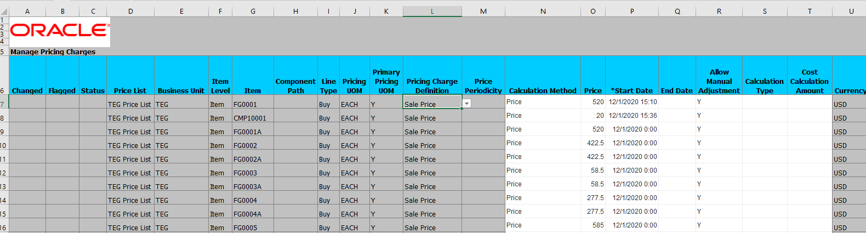Screen dimensions: 866x233
Task: Click the Allow Manual Adjustment header cell
Action: pos(719,81)
